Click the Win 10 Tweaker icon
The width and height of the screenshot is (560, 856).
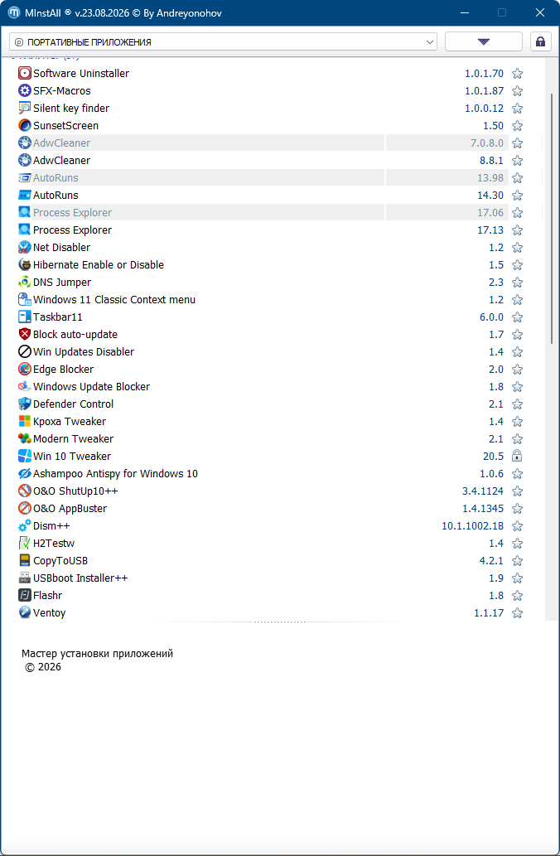pos(25,456)
